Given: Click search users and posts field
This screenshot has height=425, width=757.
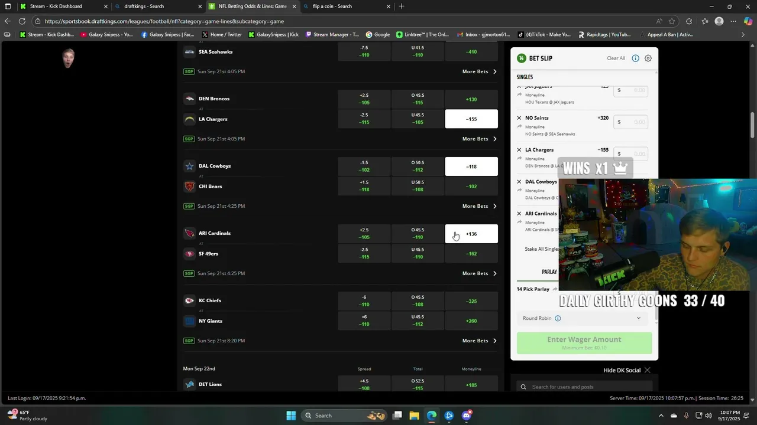Looking at the screenshot, I should 585,387.
